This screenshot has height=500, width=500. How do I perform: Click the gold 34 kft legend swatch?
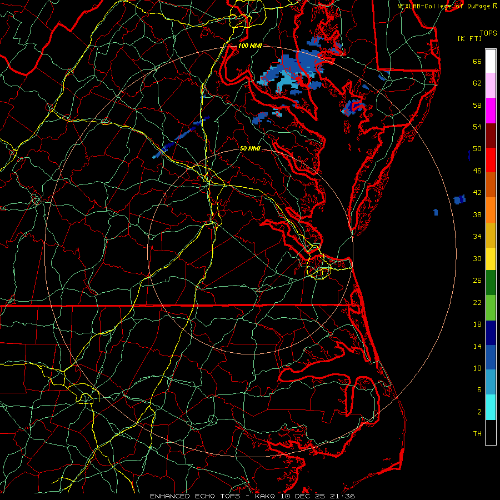pyautogui.click(x=491, y=235)
